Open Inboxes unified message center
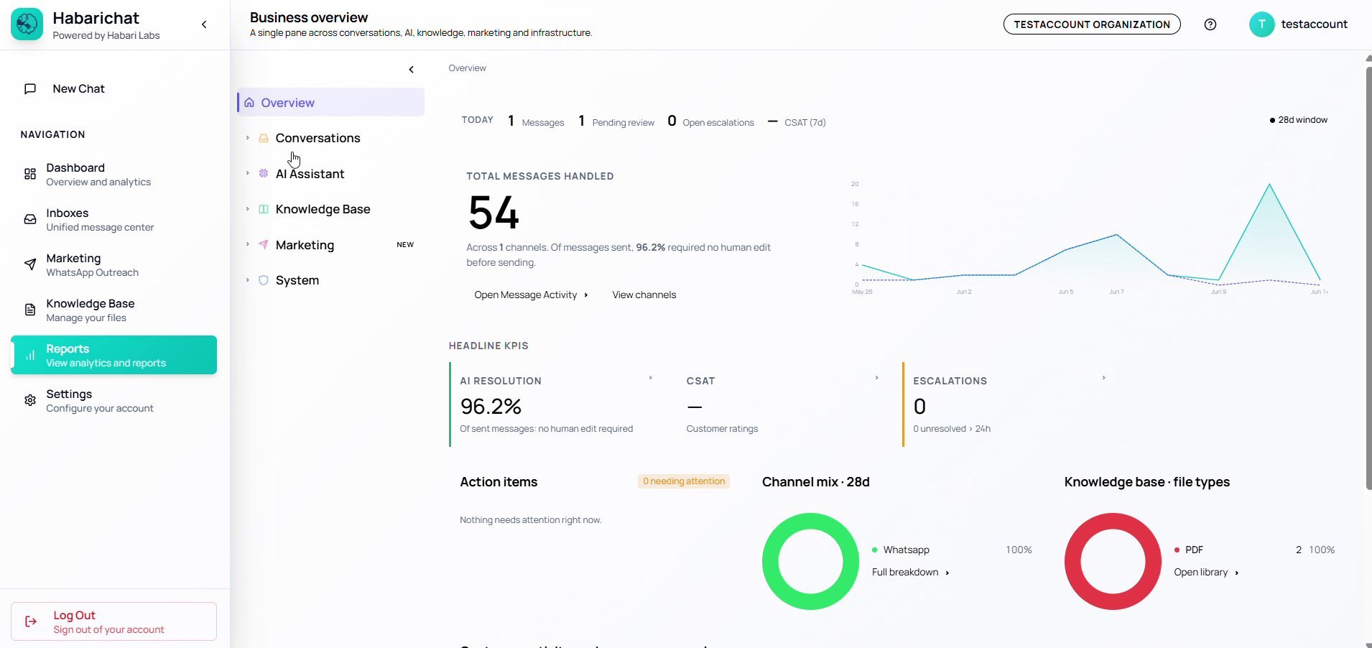This screenshot has width=1372, height=648. click(113, 219)
